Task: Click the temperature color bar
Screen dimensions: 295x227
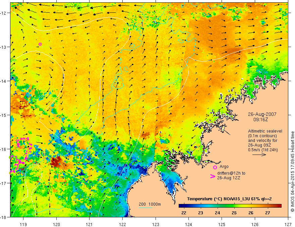Action: tap(230, 206)
